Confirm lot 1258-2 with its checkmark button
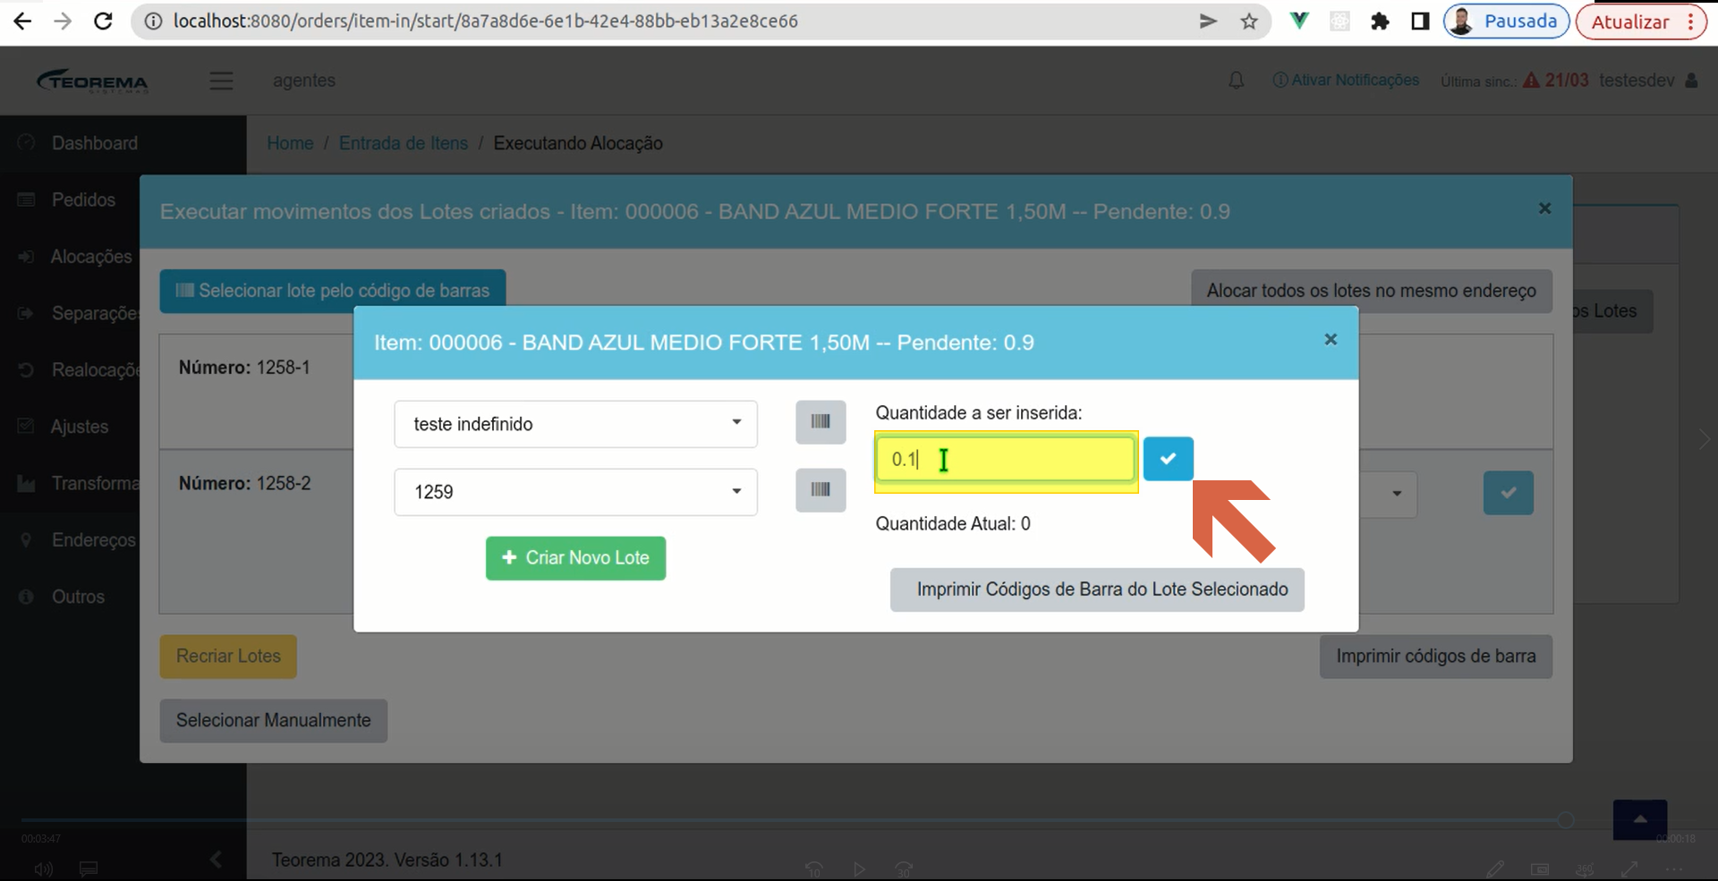1718x881 pixels. tap(1508, 493)
